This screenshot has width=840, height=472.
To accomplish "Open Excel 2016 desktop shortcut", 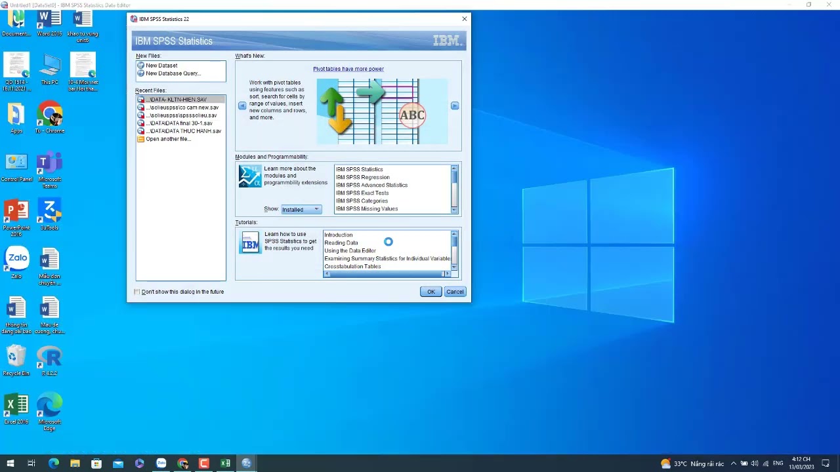I will [16, 409].
